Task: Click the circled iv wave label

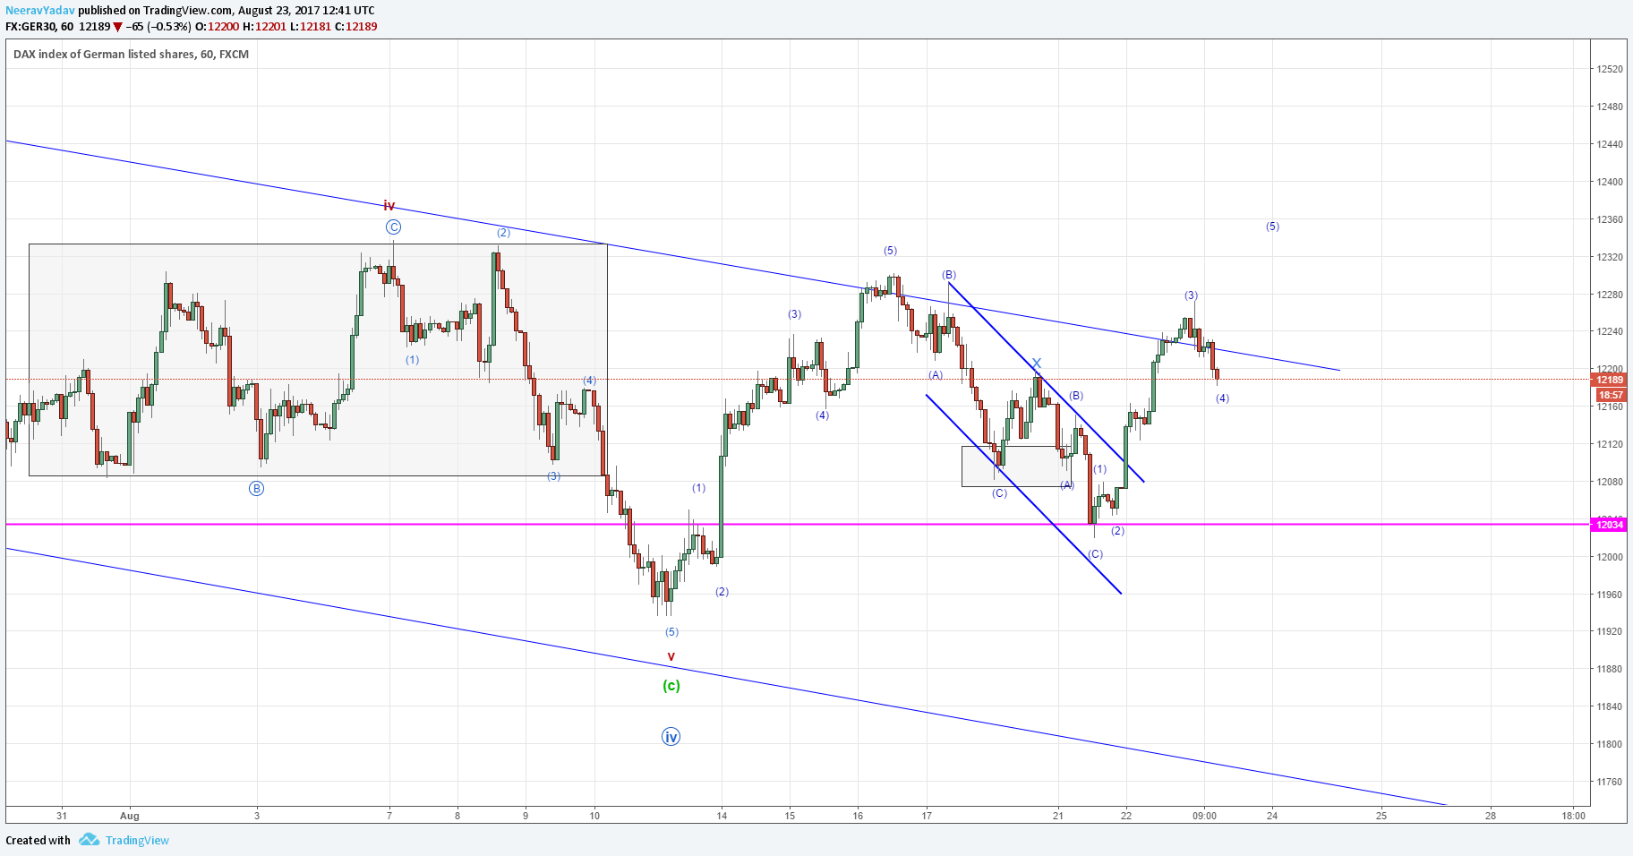Action: tap(671, 737)
